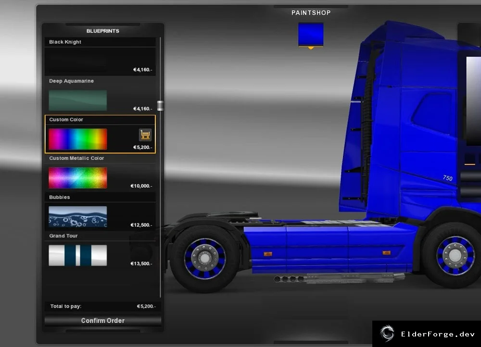Viewport: 481px width, 347px height.
Task: Pick the Custom Metallic Color swatch
Action: [77, 178]
